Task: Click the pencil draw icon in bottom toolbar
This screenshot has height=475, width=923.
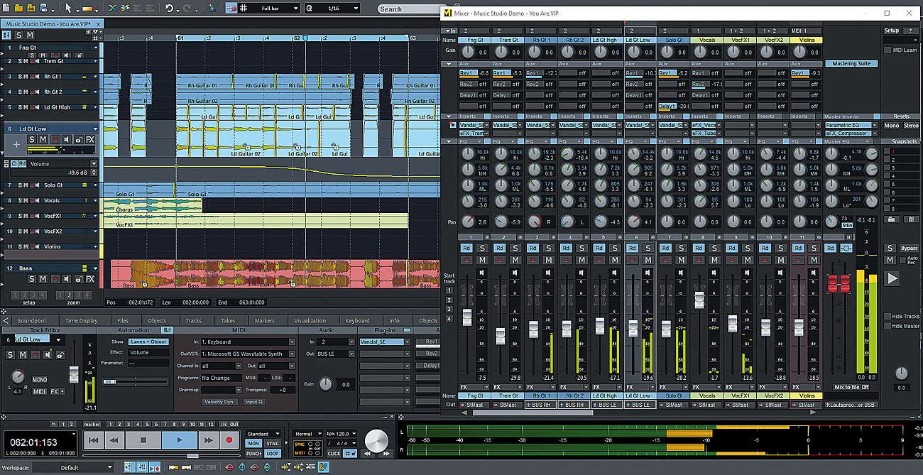Action: click(x=323, y=466)
